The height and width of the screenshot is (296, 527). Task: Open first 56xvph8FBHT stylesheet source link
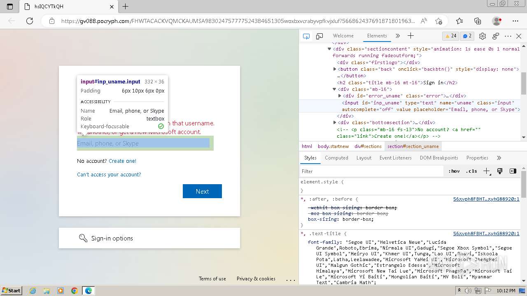[x=486, y=199]
